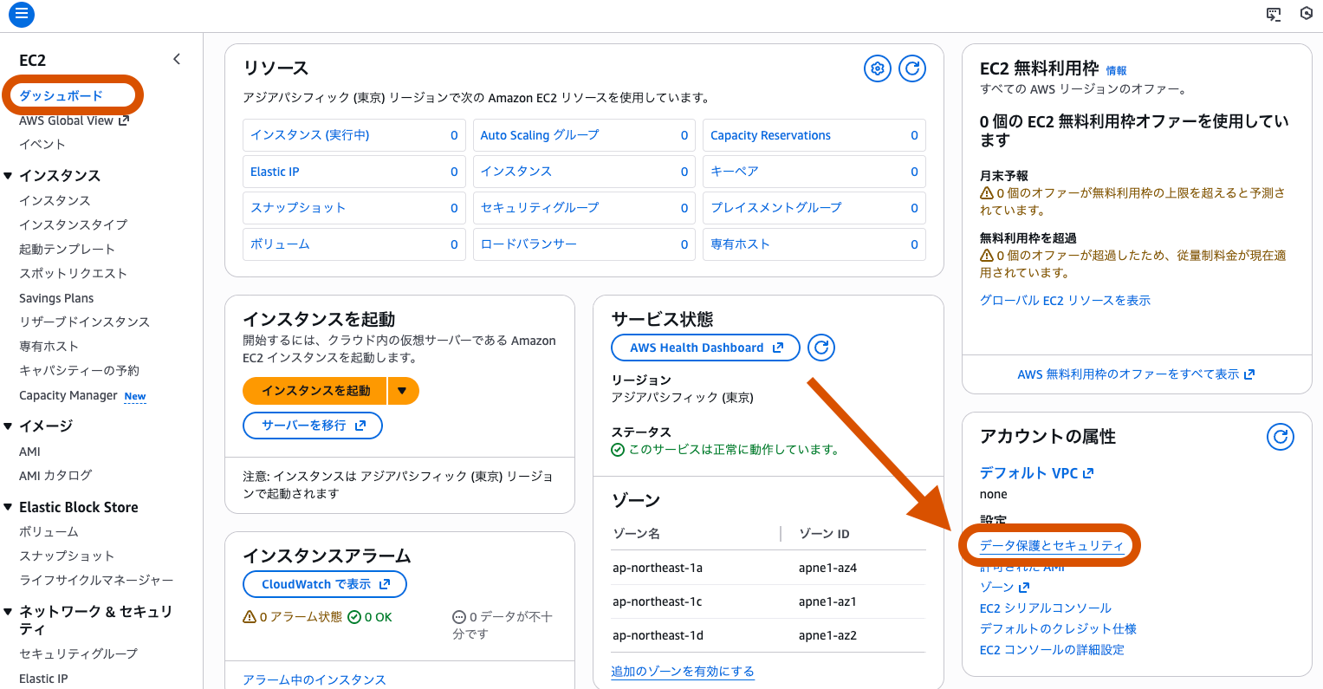The image size is (1323, 689).
Task: Open the キーペア resource card
Action: point(814,172)
